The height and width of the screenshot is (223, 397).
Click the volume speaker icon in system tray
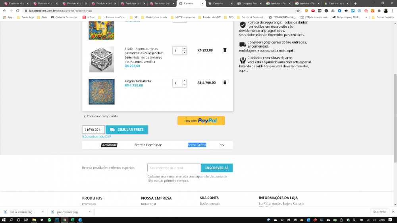[374, 220]
